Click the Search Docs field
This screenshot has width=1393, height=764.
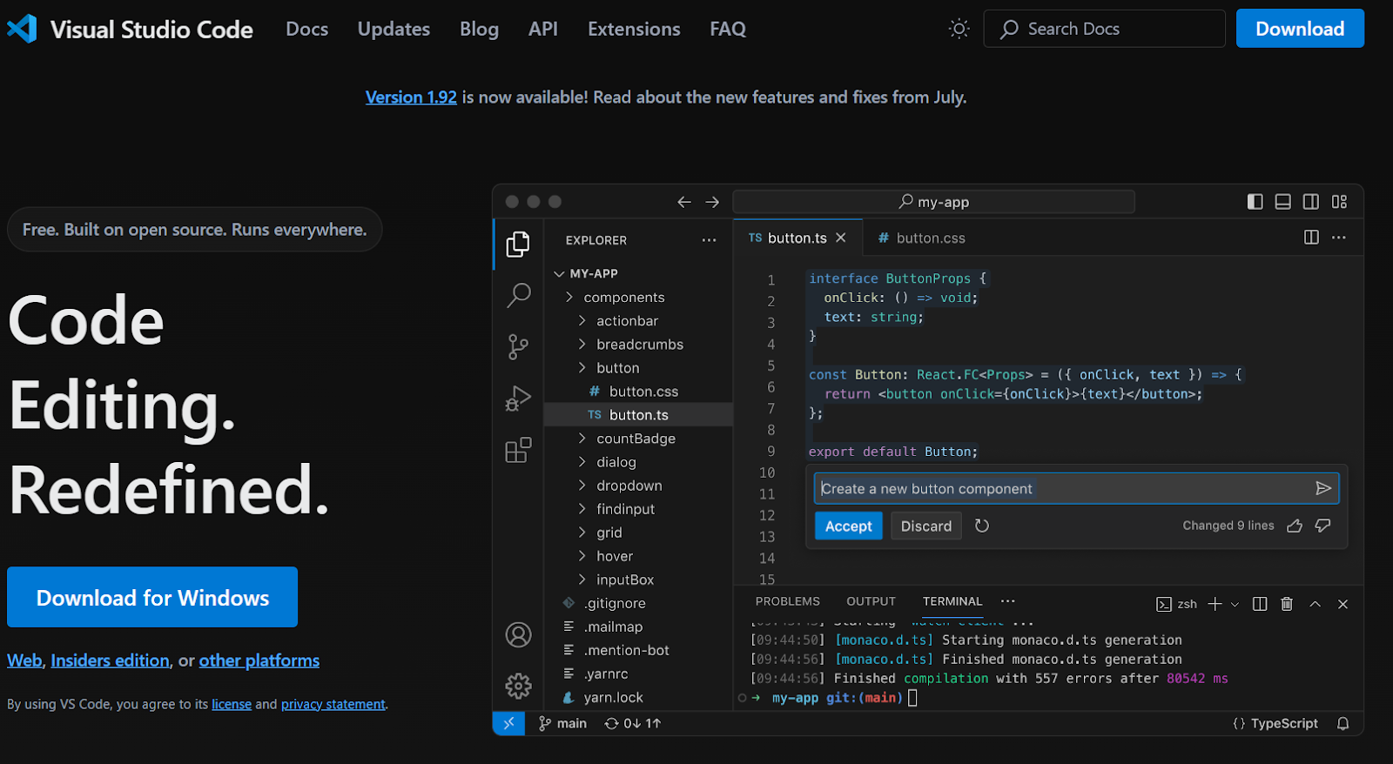1104,29
